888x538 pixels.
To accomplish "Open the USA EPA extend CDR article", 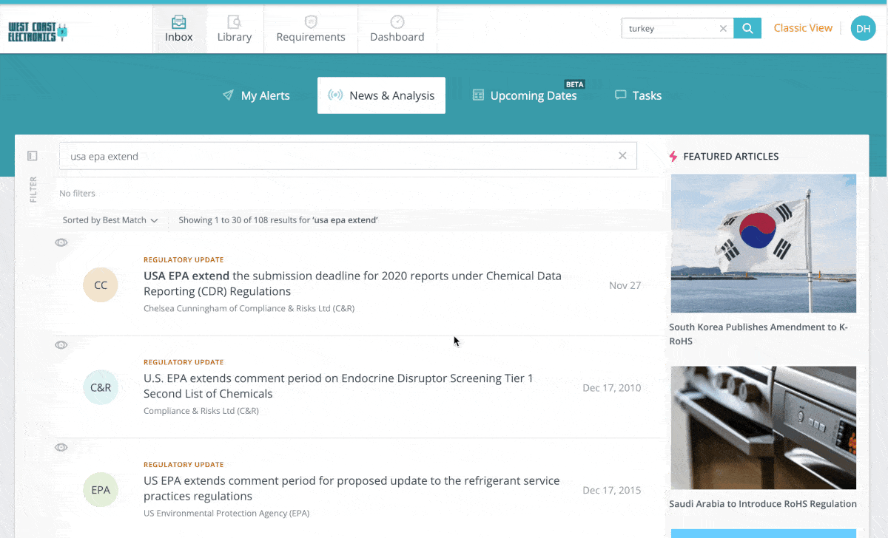I will [352, 283].
